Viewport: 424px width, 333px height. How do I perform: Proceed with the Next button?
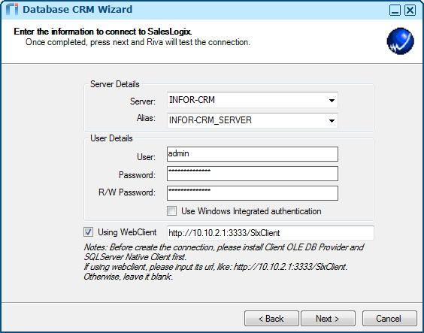(328, 319)
